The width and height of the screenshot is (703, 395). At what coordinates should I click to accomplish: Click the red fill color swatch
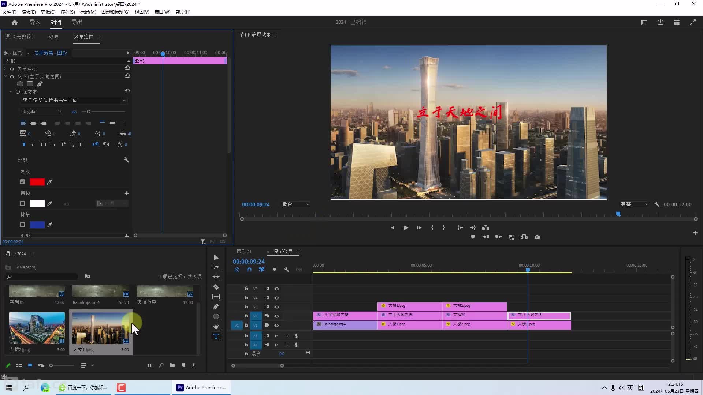click(x=37, y=182)
